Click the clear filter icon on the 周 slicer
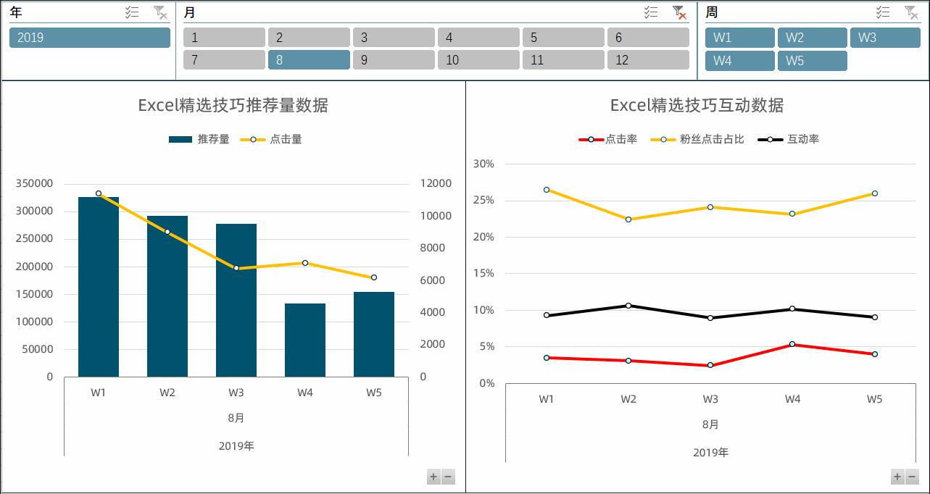Image resolution: width=930 pixels, height=494 pixels. (x=911, y=12)
